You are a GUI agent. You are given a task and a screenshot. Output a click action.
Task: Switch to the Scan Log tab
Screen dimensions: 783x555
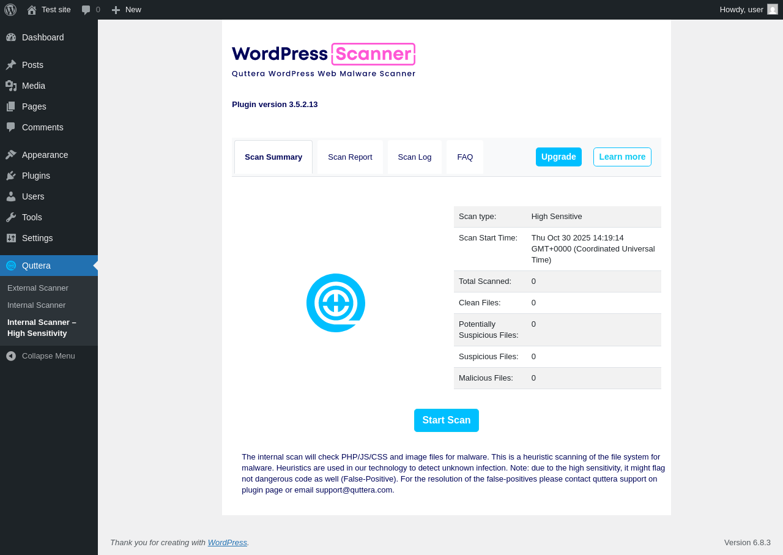coord(415,157)
